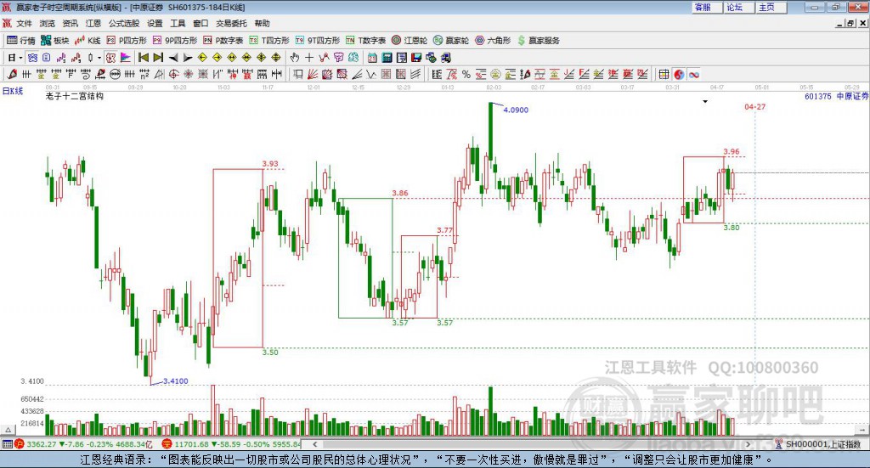Open the 交易委托 menu

231,23
